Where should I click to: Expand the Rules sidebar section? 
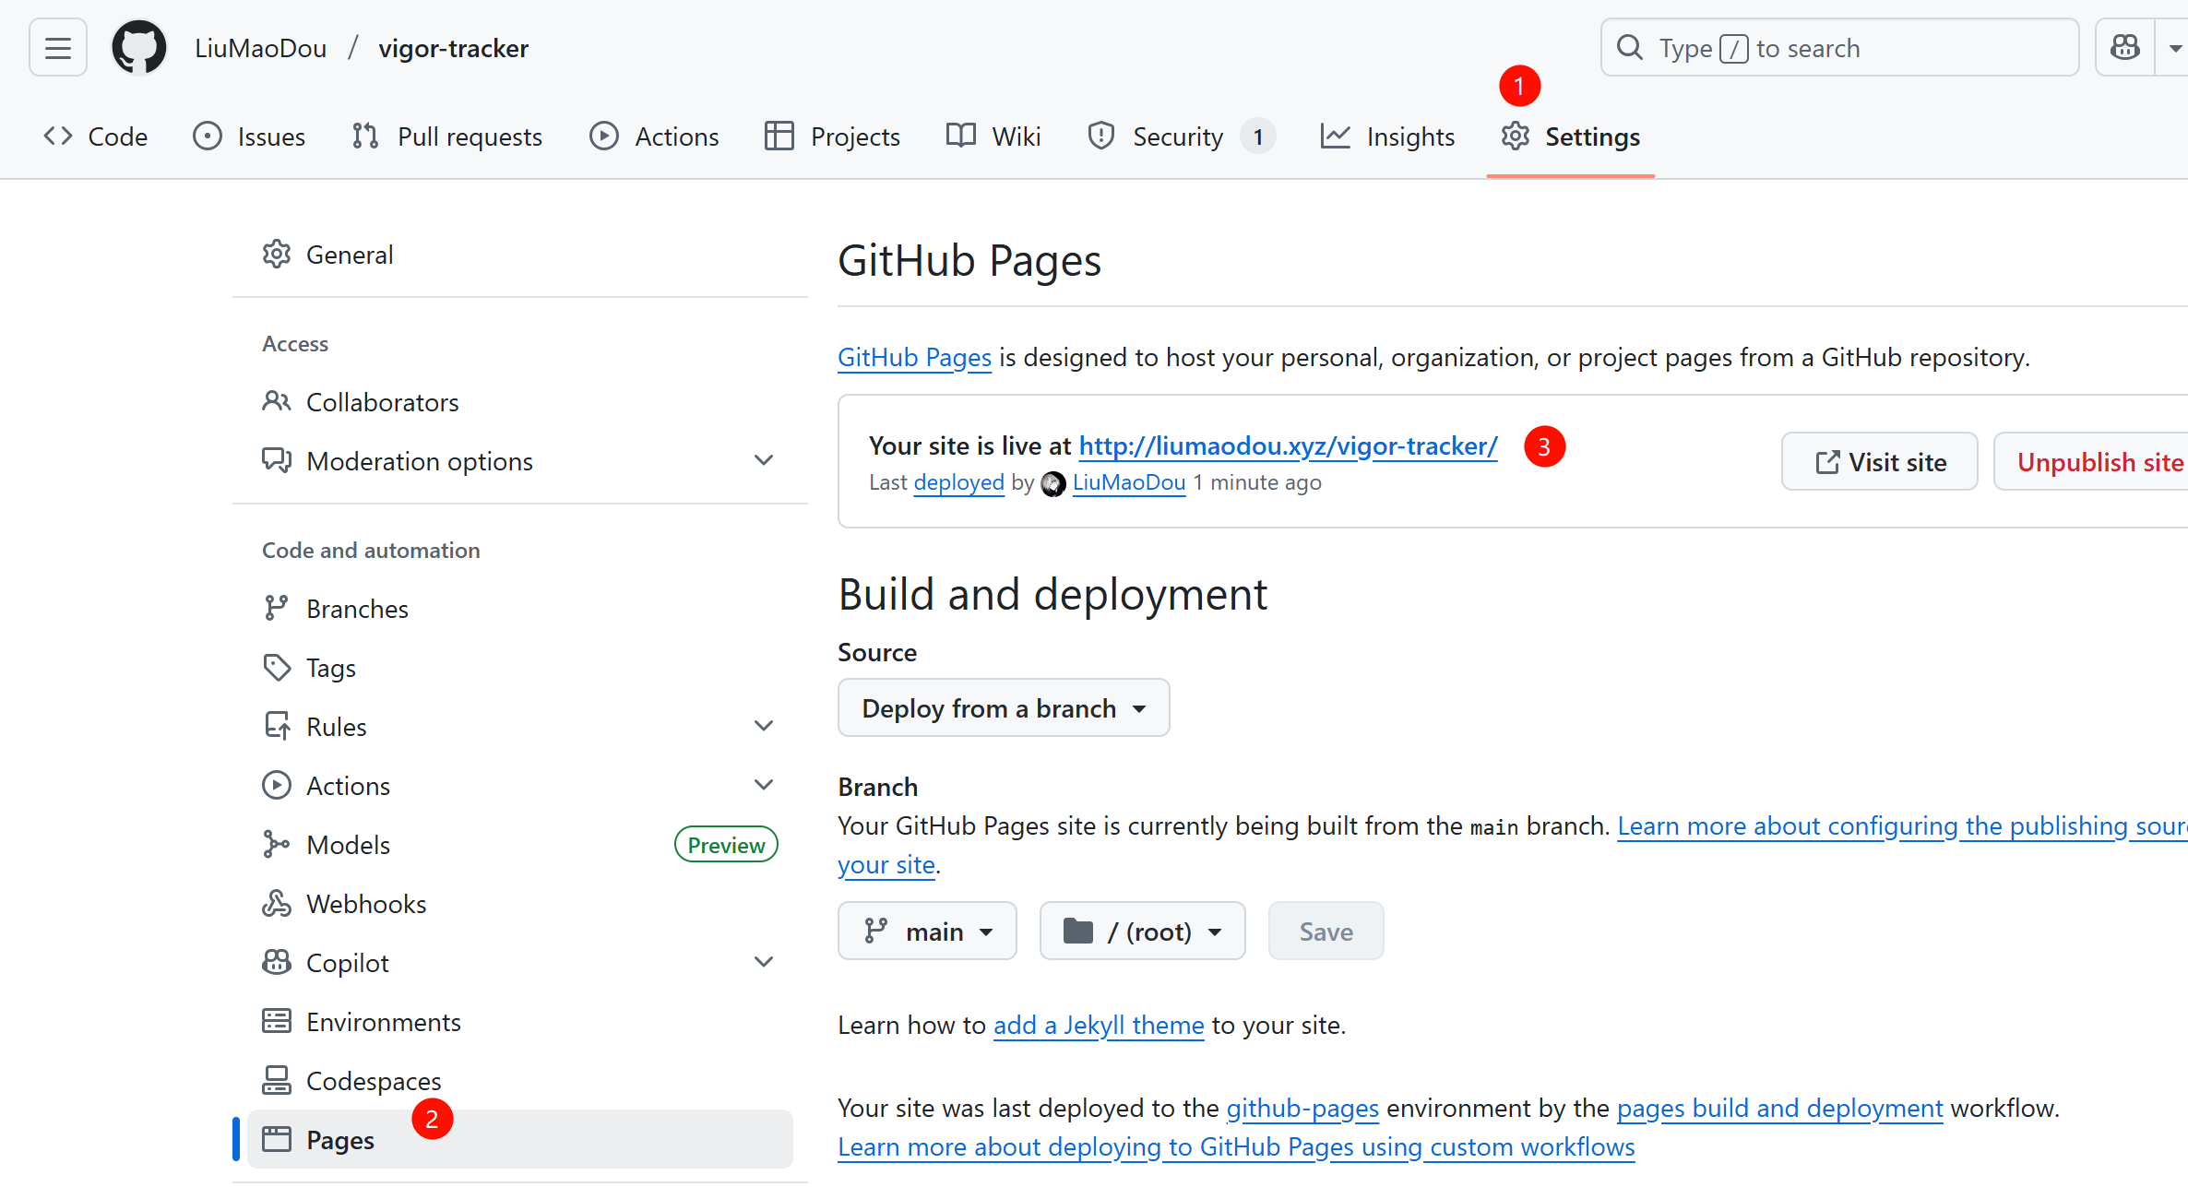pos(763,726)
